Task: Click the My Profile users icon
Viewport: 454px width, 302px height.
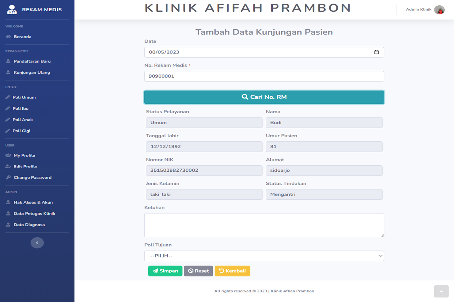Action: click(8, 155)
